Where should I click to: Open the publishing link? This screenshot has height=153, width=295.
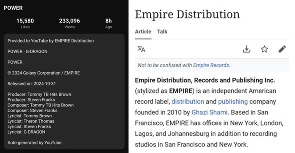(233, 102)
